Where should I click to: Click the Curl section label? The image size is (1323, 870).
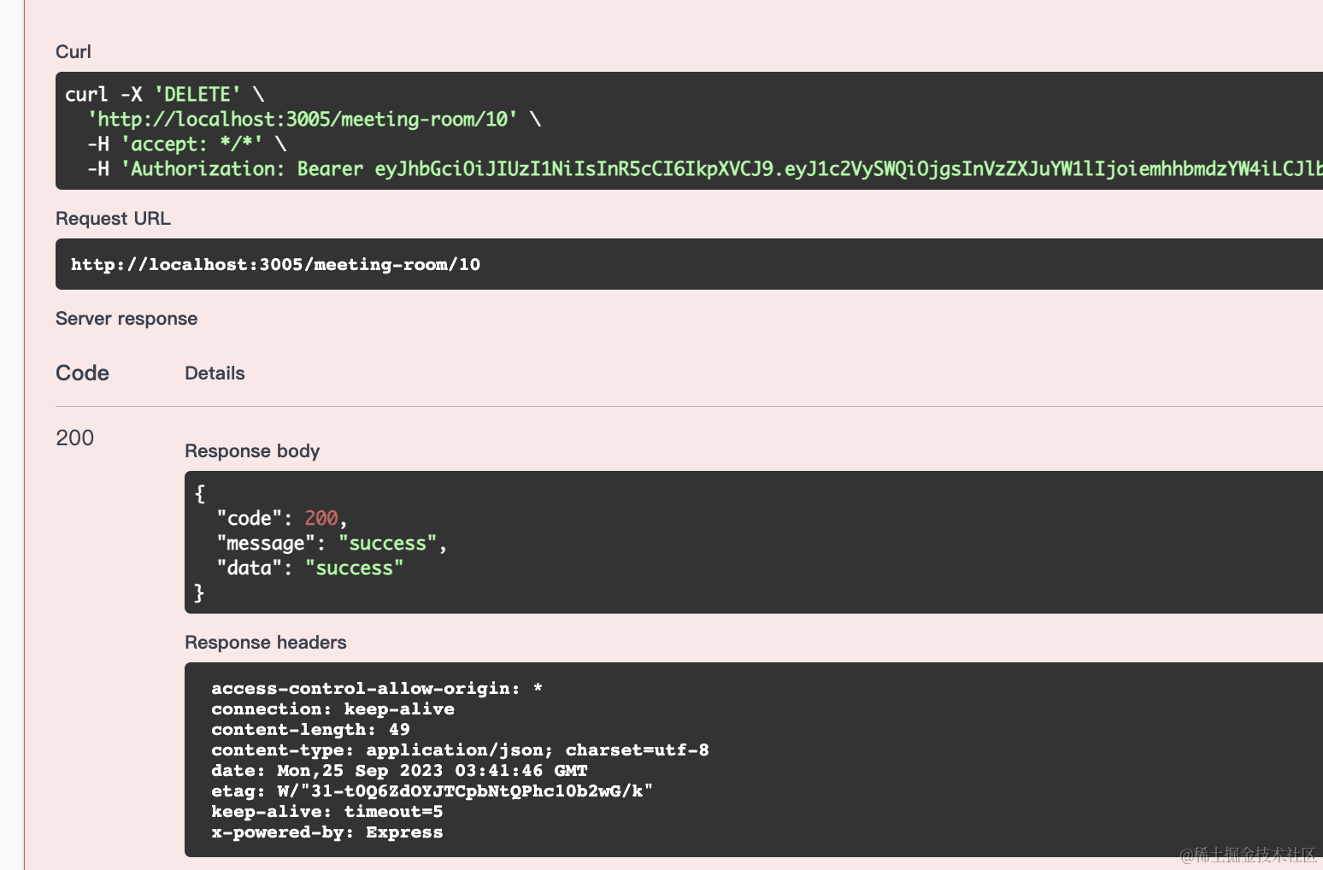coord(73,52)
